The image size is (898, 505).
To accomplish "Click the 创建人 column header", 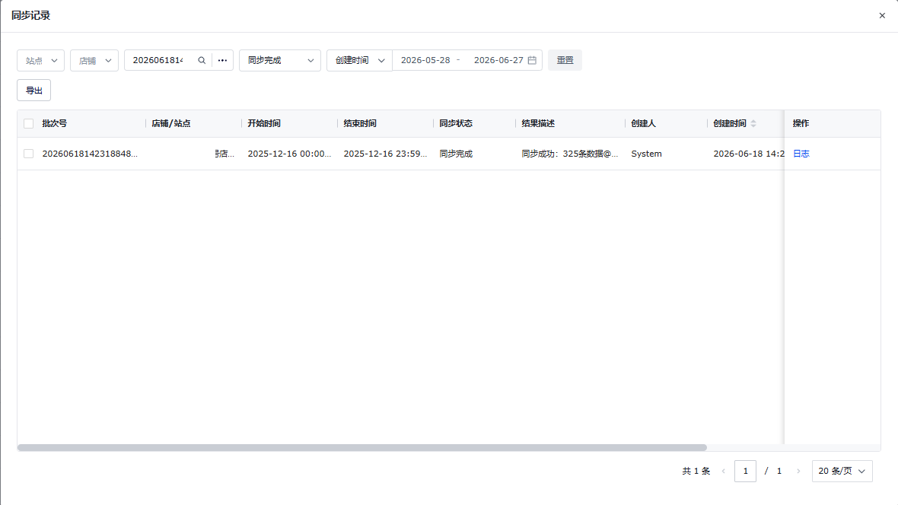I will point(643,124).
